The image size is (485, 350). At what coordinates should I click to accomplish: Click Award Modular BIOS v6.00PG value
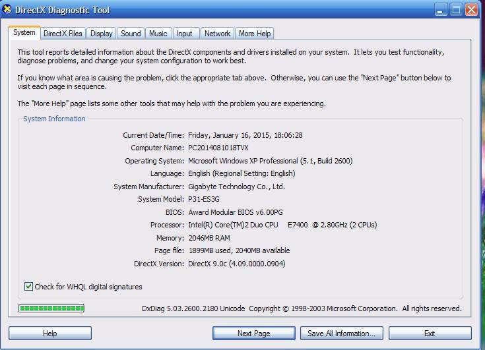pos(235,212)
